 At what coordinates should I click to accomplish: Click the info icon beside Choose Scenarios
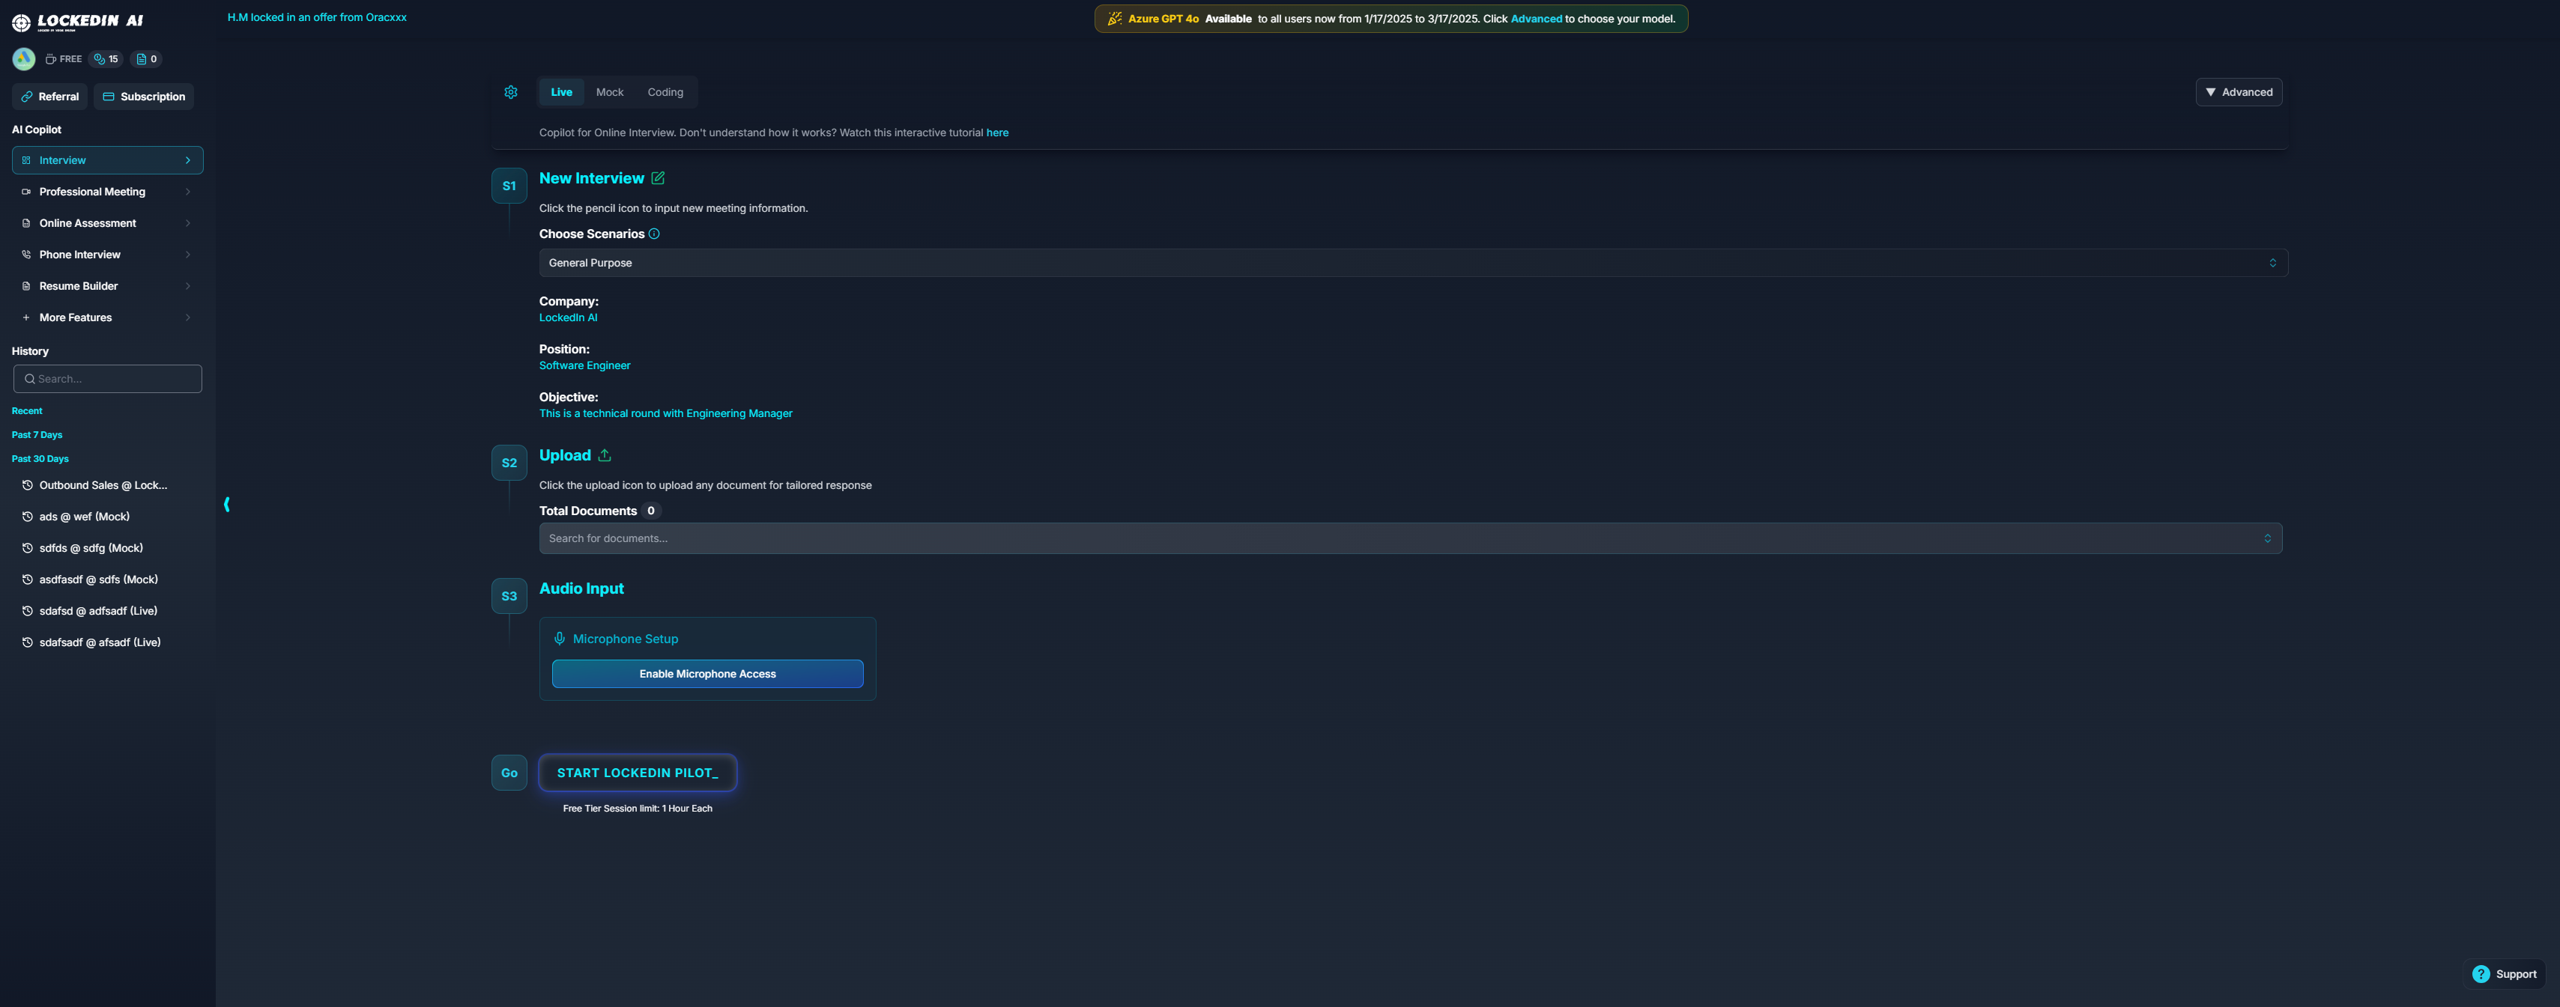[x=654, y=234]
